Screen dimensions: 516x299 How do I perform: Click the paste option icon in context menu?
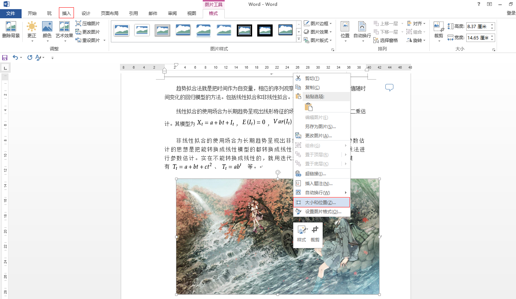[309, 107]
